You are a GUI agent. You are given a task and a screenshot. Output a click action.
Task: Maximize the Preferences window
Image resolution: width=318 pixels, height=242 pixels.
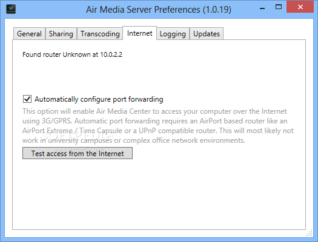pos(279,7)
